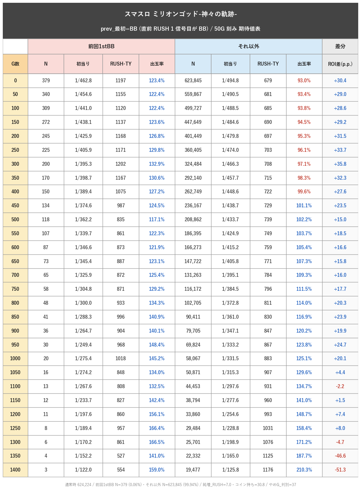Click the 差分 column header
This screenshot has width=361, height=495.
(340, 46)
